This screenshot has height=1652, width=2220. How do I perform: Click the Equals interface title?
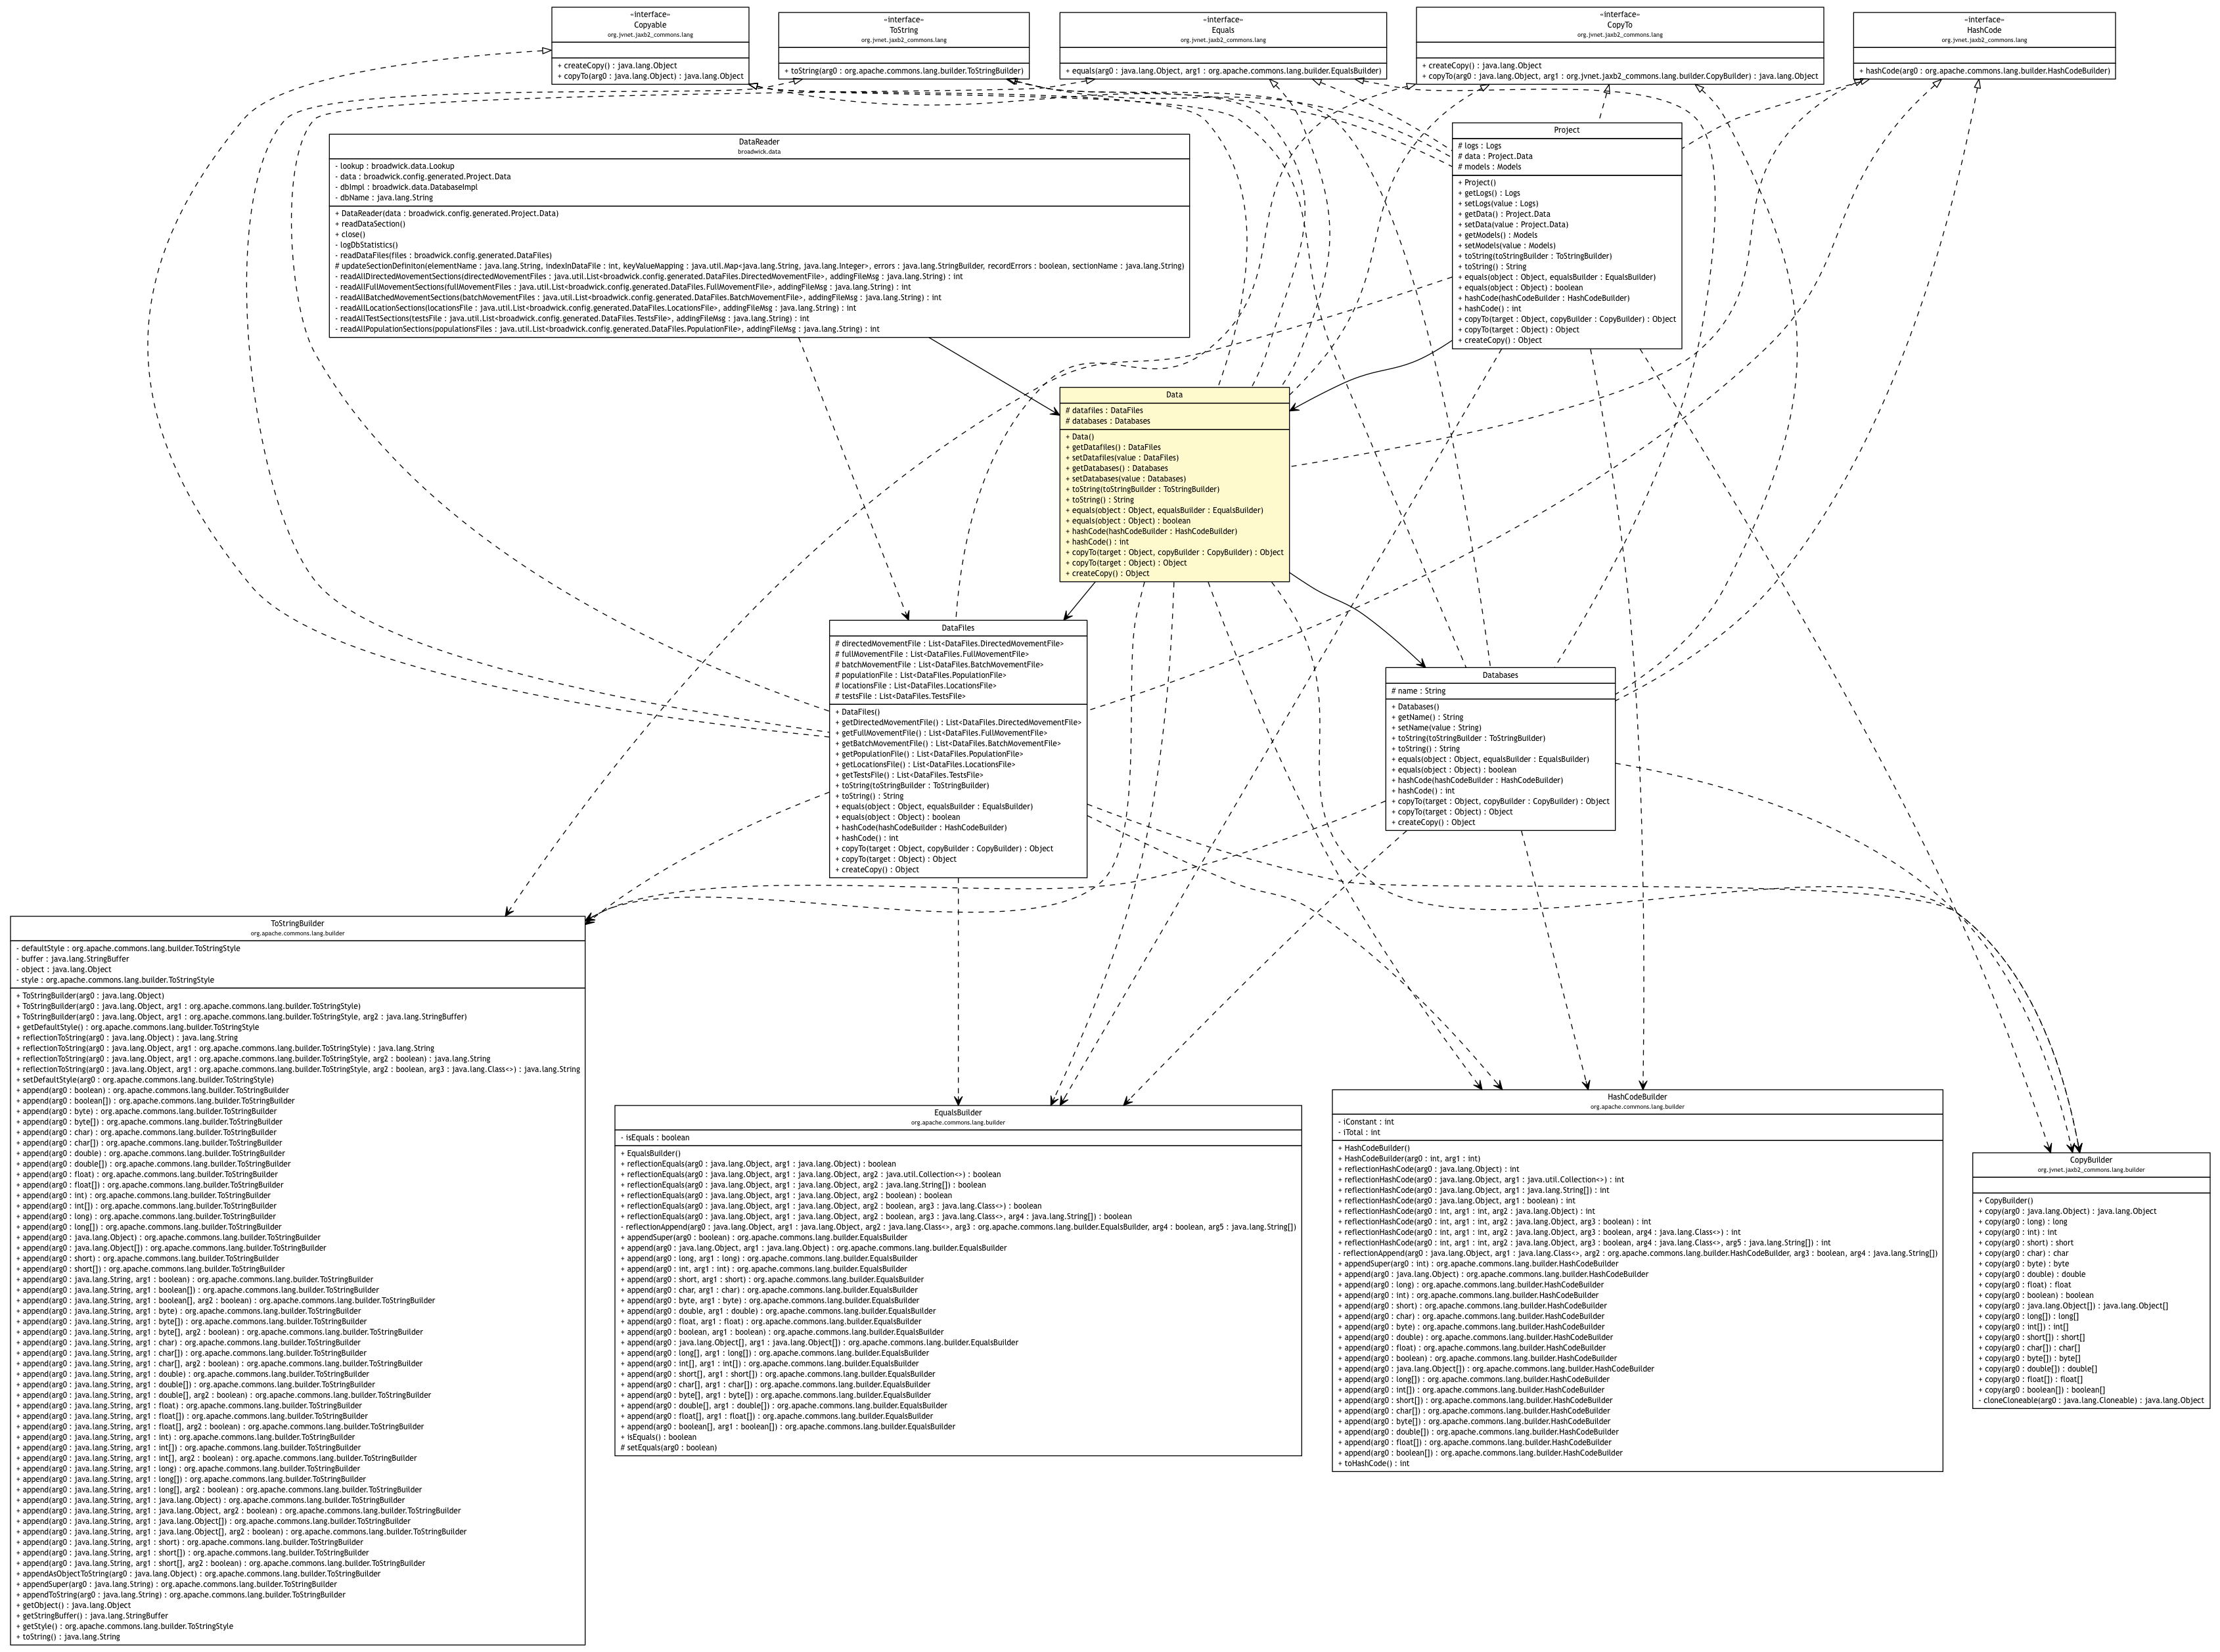pyautogui.click(x=1222, y=30)
